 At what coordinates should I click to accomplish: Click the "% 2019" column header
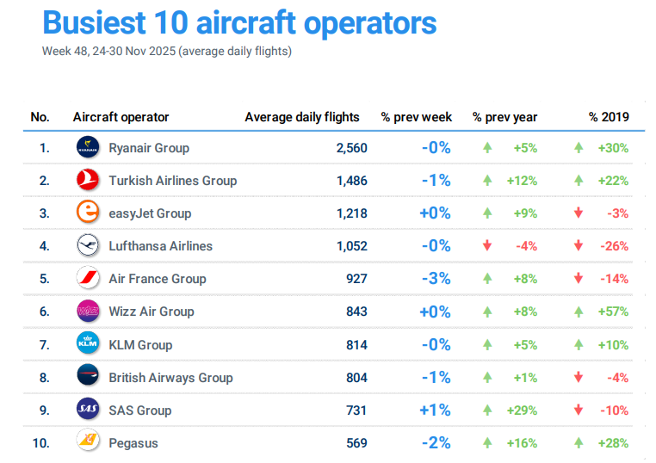[609, 117]
